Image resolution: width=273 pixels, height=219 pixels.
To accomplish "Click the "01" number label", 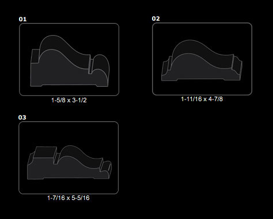I will tap(22, 19).
